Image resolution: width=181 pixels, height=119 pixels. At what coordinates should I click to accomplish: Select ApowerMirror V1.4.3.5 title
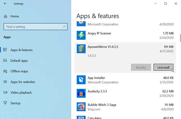(x=103, y=47)
